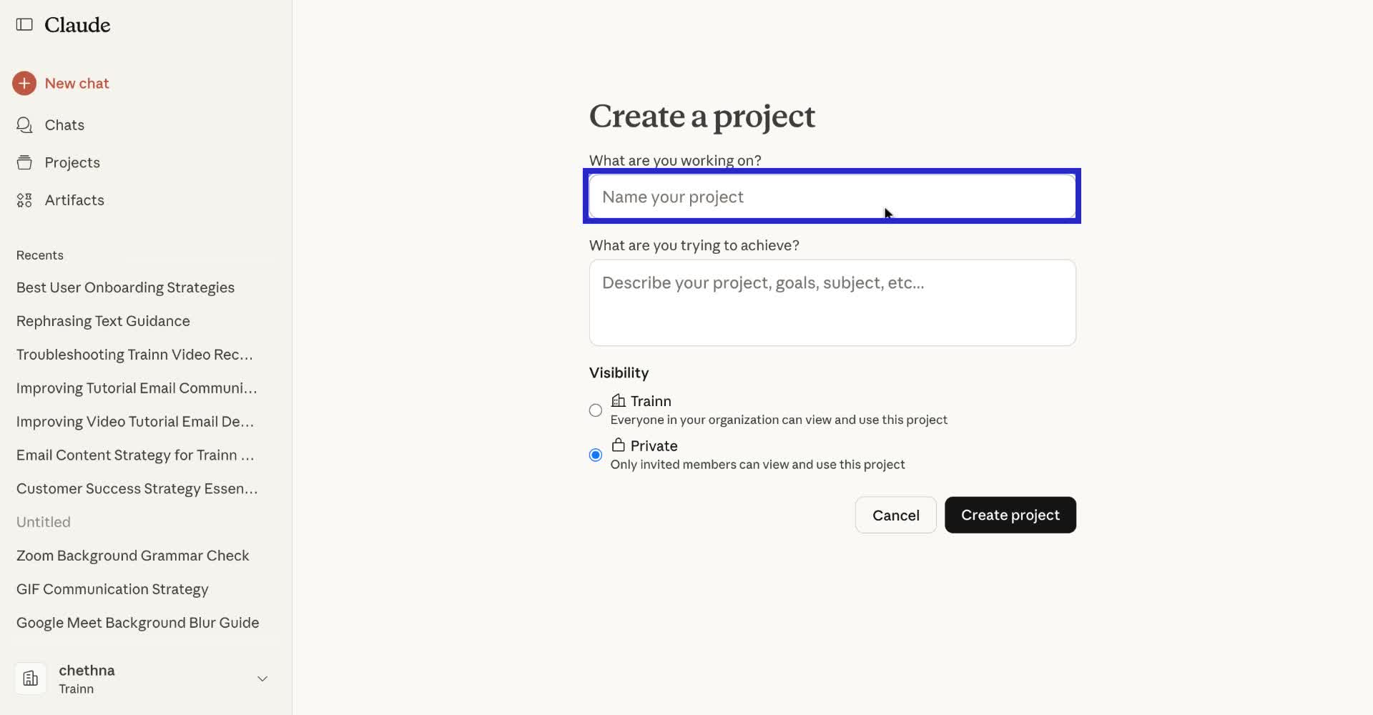Select the Projects sidebar icon
This screenshot has height=715, width=1373.
[24, 162]
